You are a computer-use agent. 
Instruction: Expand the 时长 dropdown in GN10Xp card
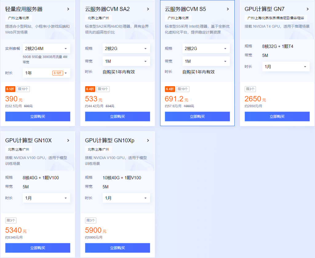[126, 198]
